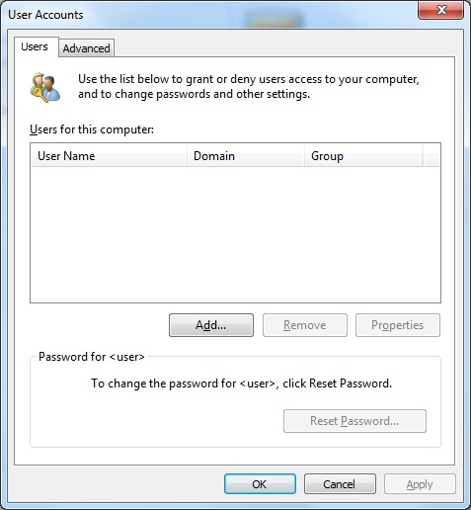The image size is (471, 510).
Task: Click the Apply button
Action: [420, 484]
